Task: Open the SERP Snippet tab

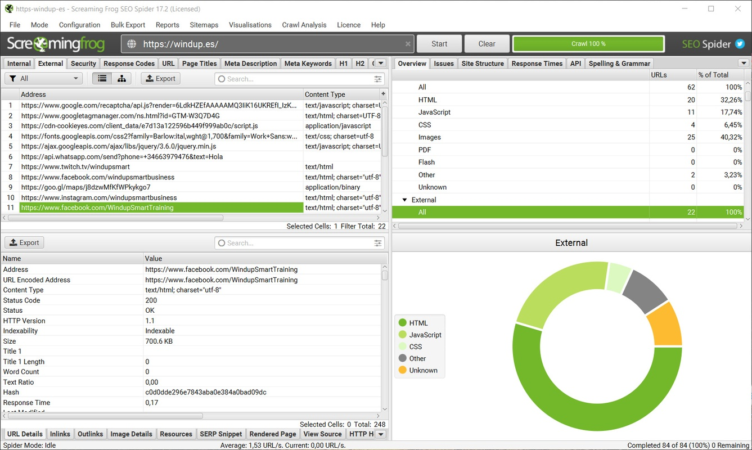Action: (x=221, y=434)
